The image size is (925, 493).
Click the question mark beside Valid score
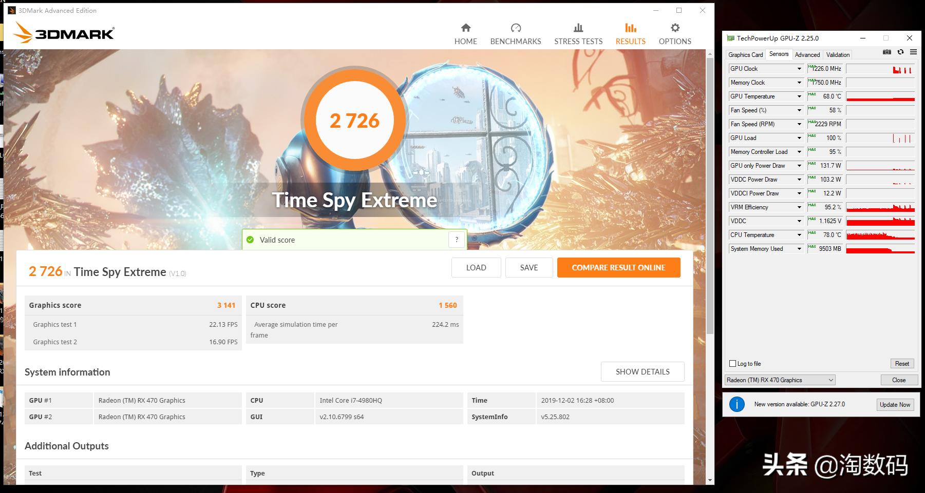(x=457, y=239)
